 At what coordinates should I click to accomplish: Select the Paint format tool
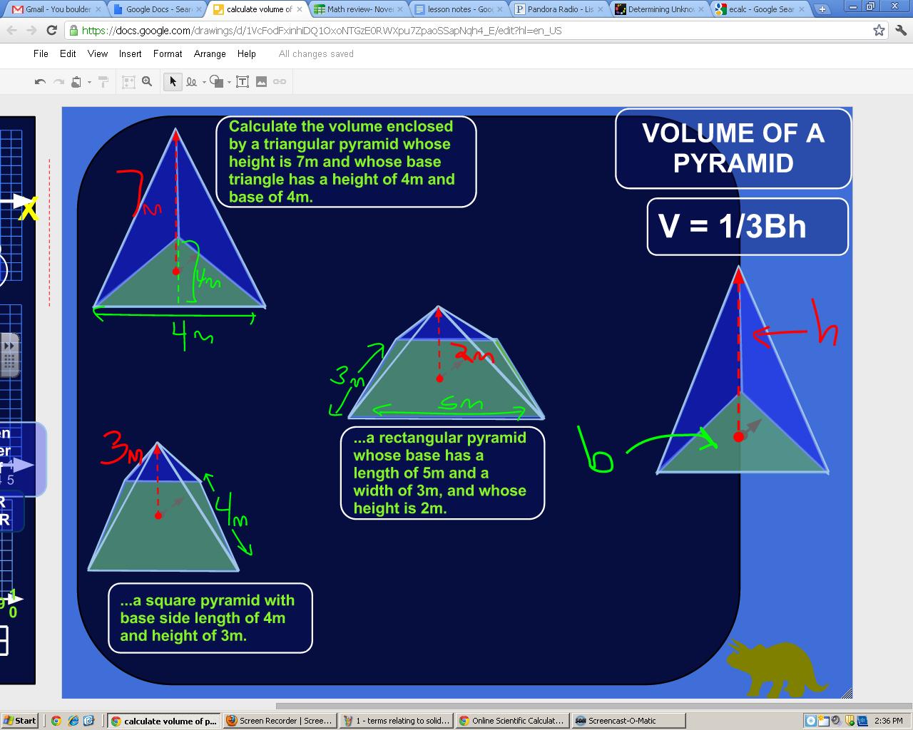click(103, 81)
